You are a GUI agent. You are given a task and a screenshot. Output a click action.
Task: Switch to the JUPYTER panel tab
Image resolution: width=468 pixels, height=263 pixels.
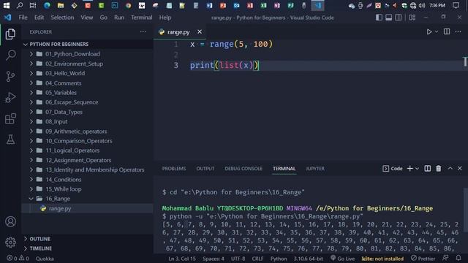pyautogui.click(x=315, y=169)
